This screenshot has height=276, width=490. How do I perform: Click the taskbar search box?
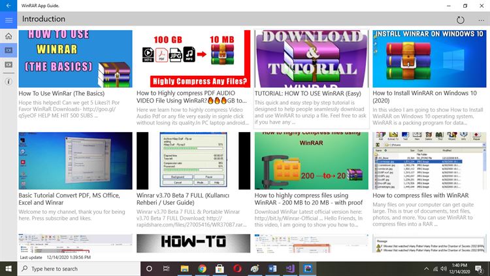pyautogui.click(x=78, y=269)
